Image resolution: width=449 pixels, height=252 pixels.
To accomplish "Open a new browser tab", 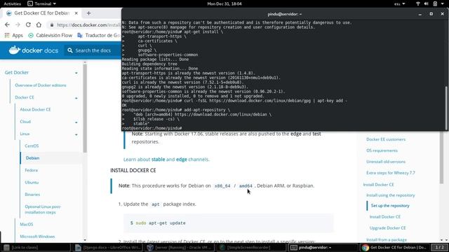I will click(x=89, y=13).
